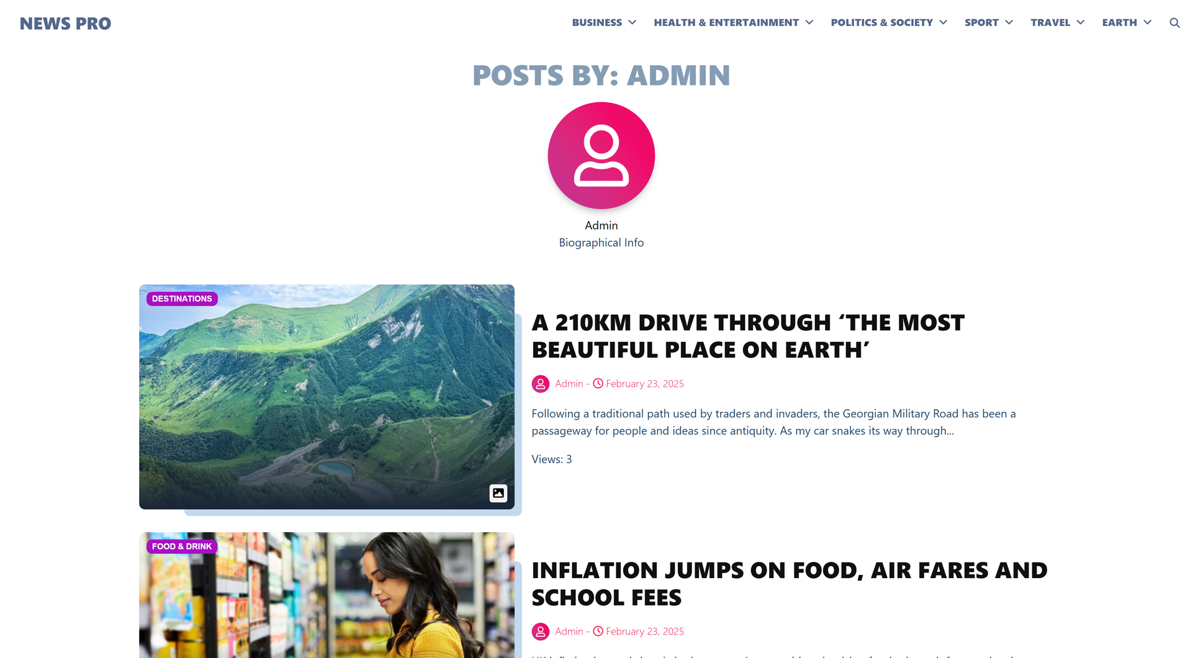Expand the Sport dropdown chevron
The width and height of the screenshot is (1198, 658).
(1009, 22)
